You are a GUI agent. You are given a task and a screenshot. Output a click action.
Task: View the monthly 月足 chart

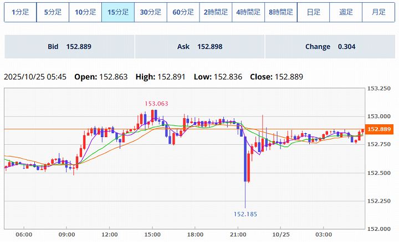tap(378, 12)
